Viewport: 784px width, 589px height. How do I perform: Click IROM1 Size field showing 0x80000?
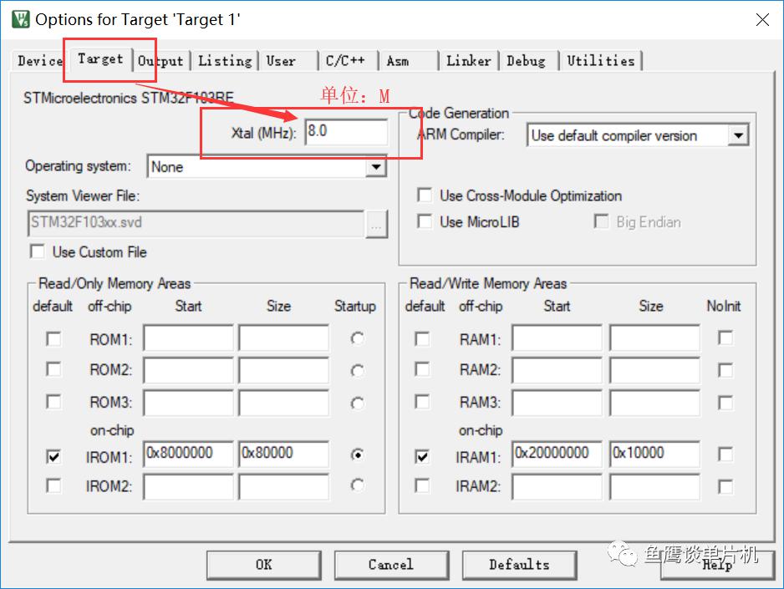(x=284, y=454)
